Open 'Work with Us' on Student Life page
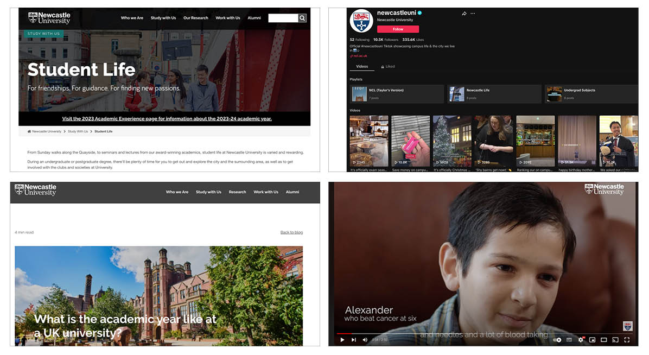The image size is (649, 355). (228, 18)
